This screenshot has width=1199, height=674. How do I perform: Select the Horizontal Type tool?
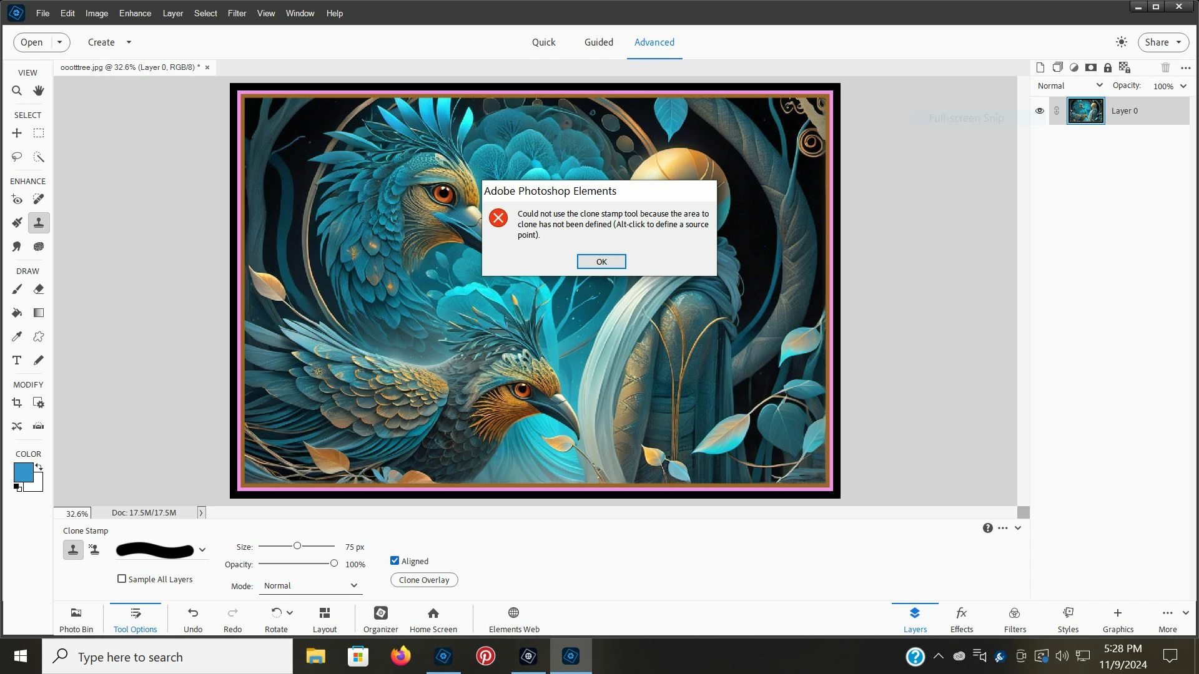(x=17, y=360)
